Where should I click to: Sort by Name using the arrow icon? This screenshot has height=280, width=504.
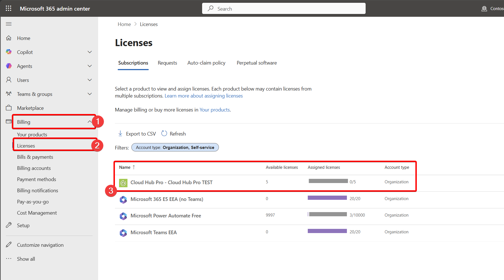click(134, 167)
